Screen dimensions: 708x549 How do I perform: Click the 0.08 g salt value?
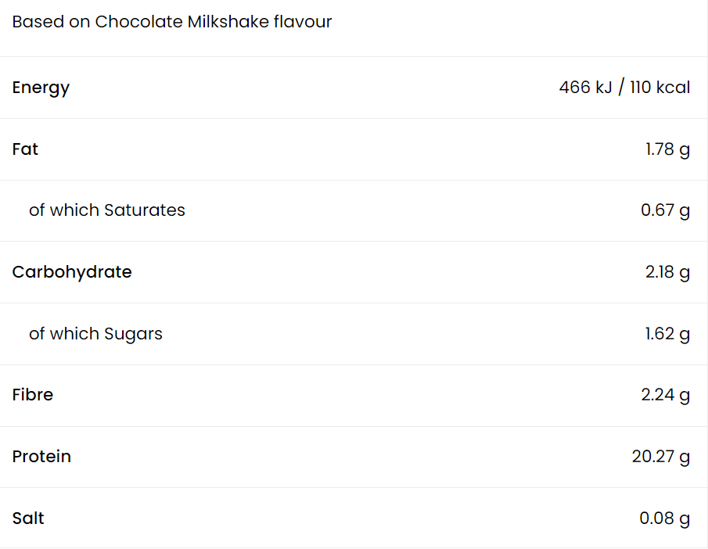[x=665, y=518]
